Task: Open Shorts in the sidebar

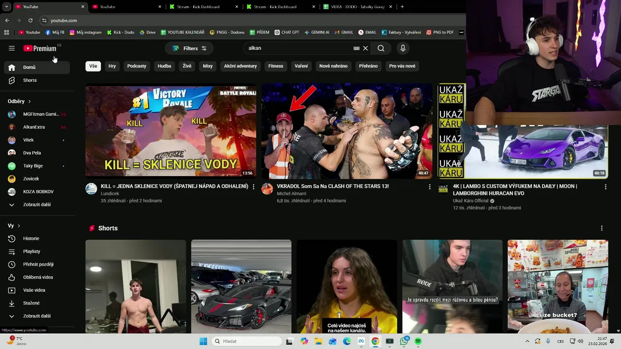Action: click(x=37, y=80)
